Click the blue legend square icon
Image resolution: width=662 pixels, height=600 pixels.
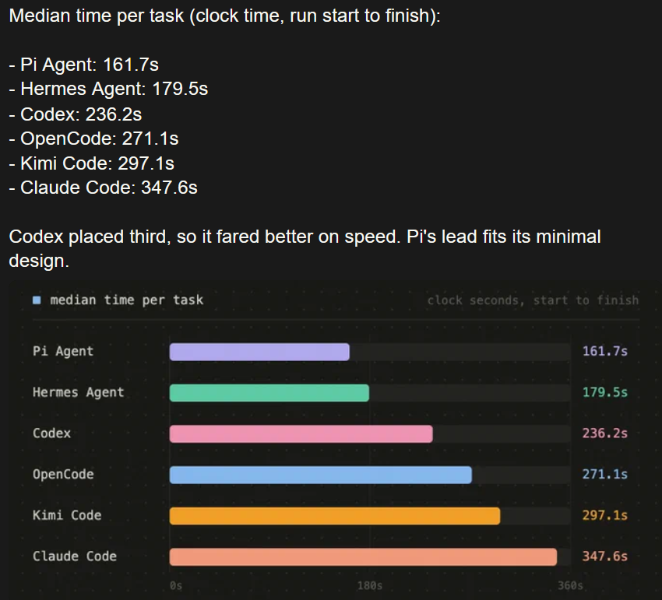(x=37, y=300)
